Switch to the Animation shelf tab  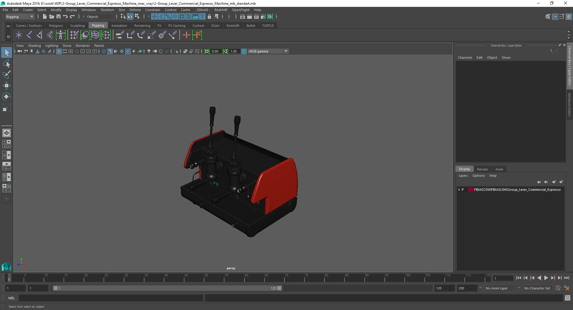coord(119,26)
